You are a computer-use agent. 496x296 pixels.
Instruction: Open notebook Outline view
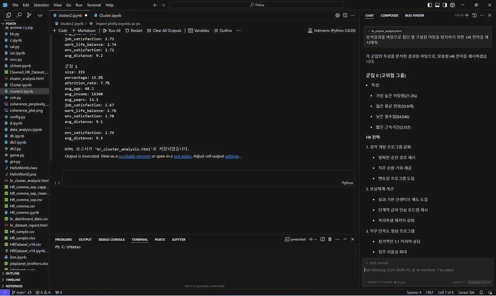[x=223, y=31]
